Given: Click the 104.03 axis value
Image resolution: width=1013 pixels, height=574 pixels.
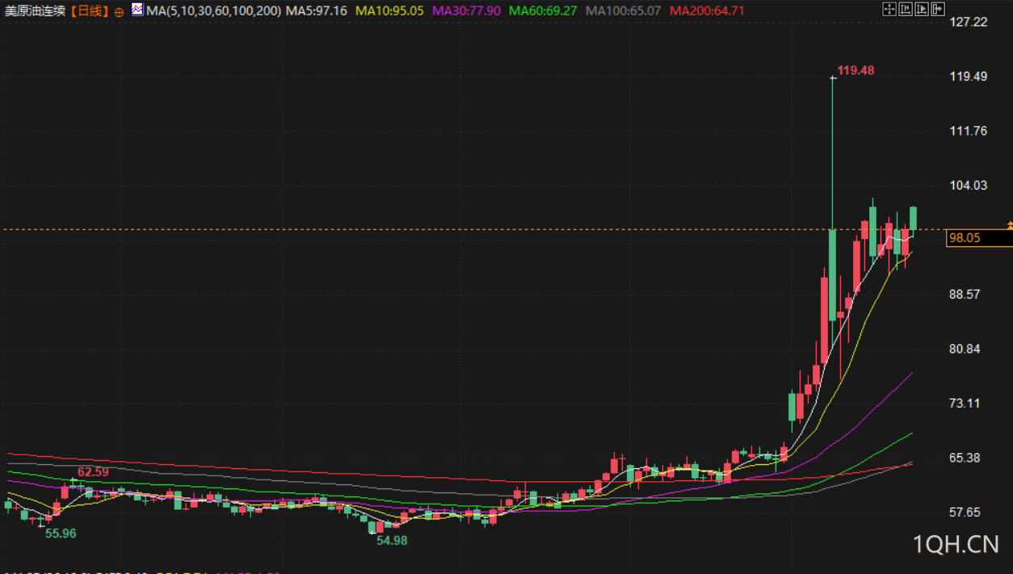Looking at the screenshot, I should [969, 185].
